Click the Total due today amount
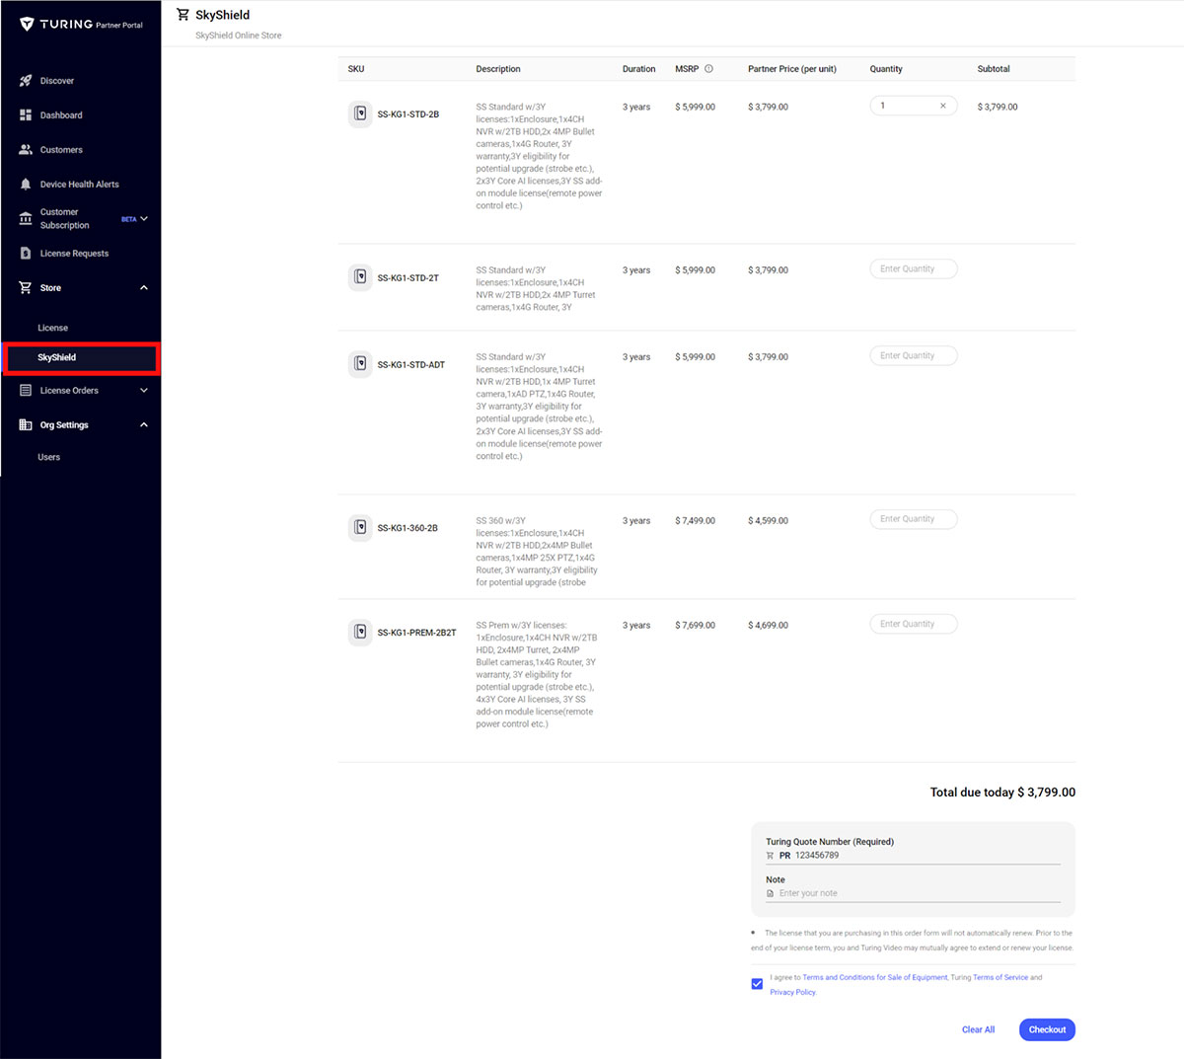 1047,793
